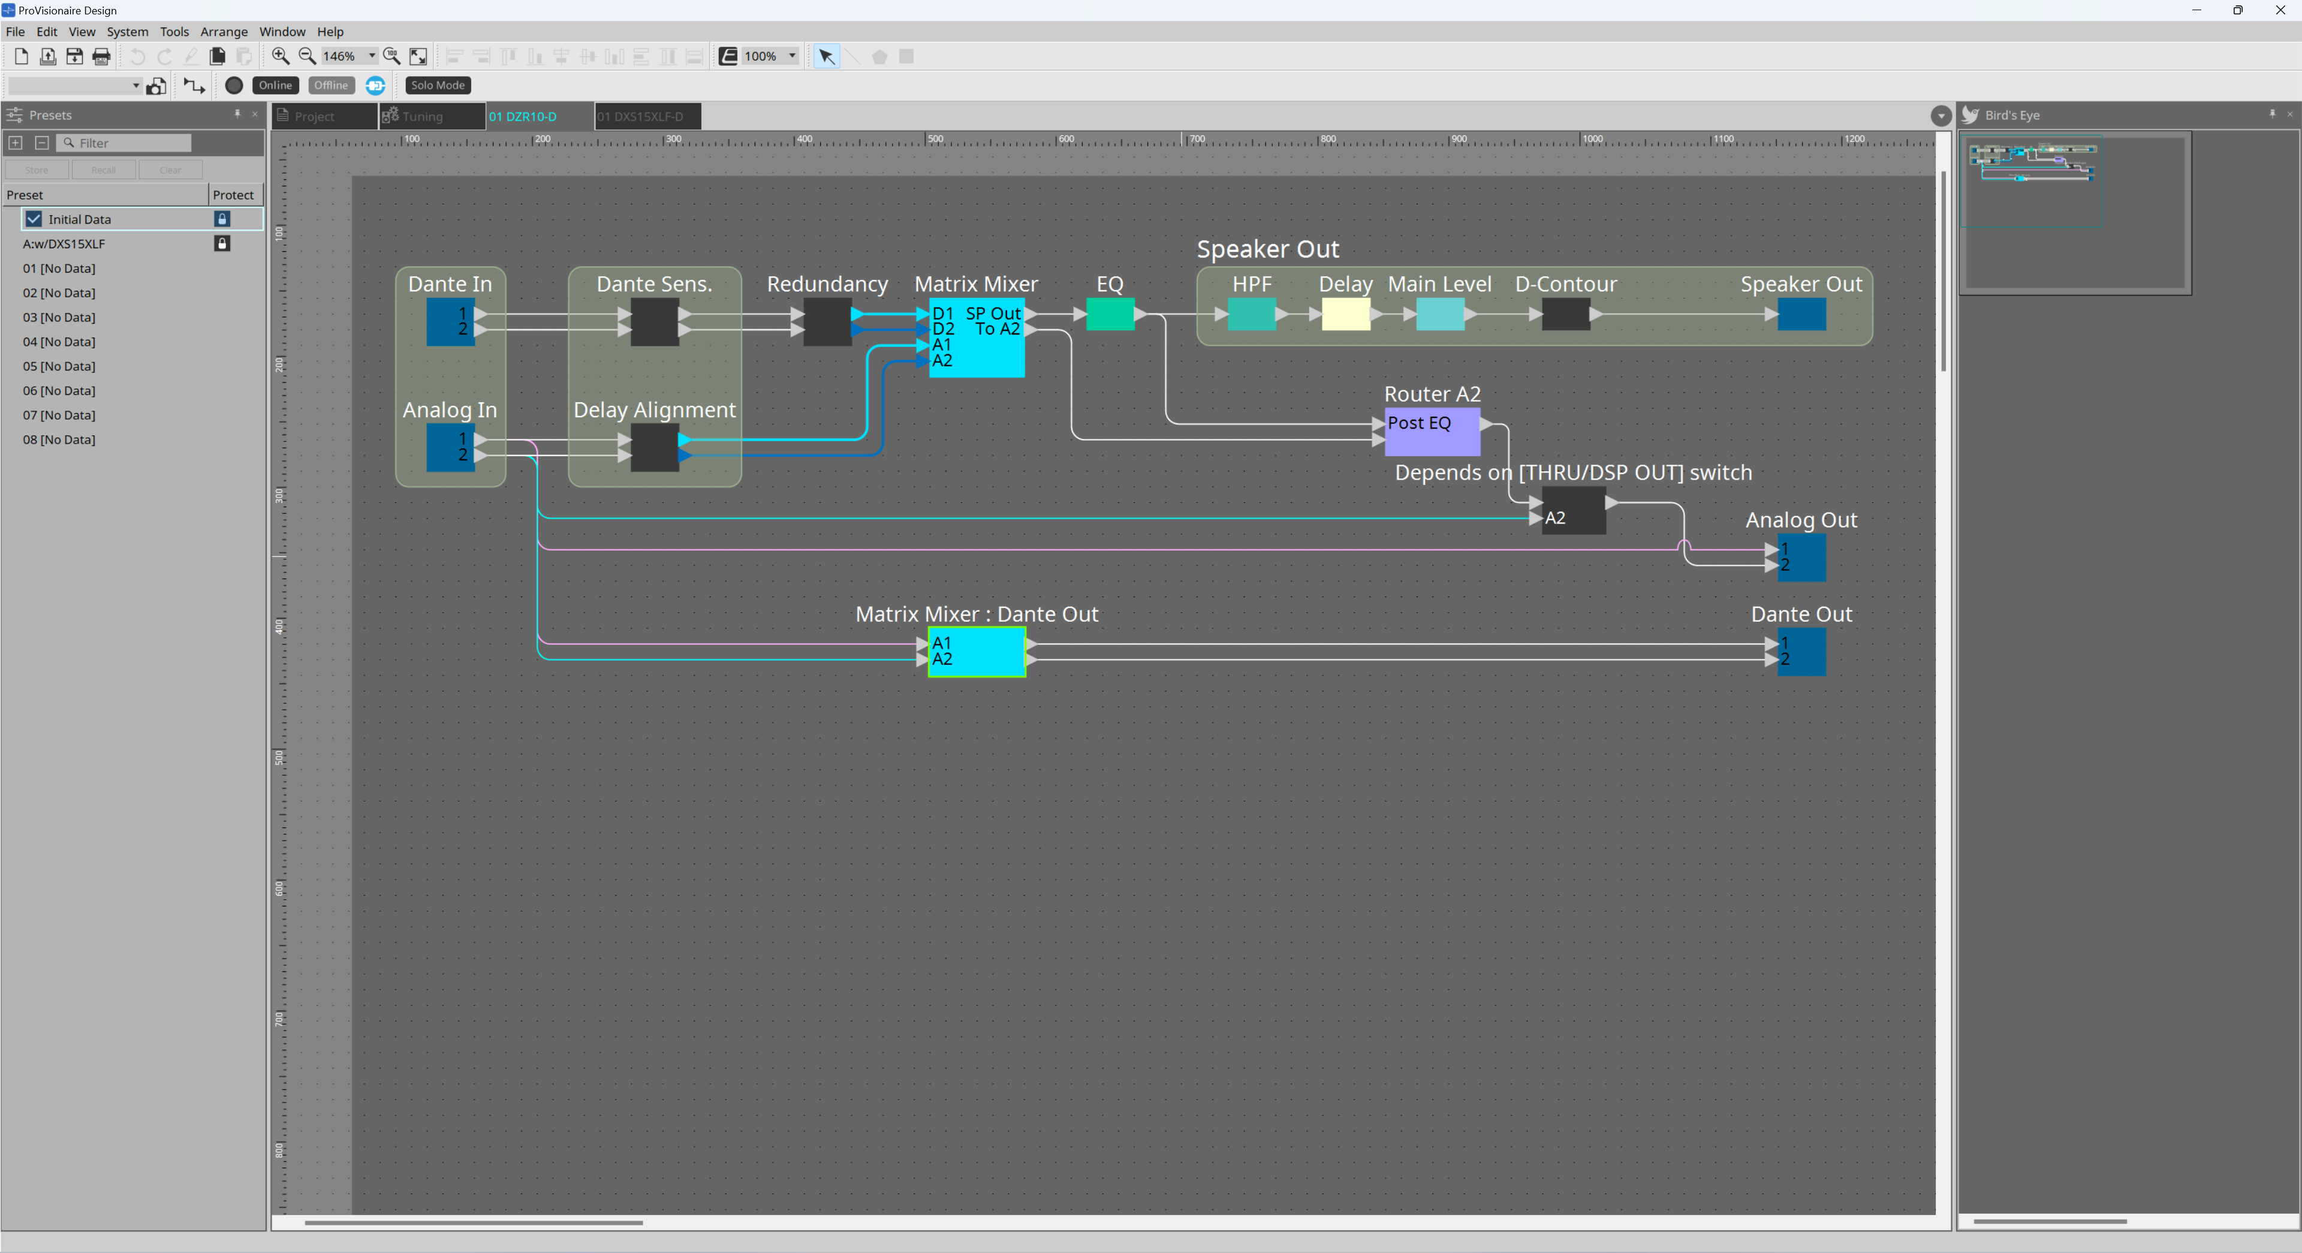
Task: Open the System menu
Action: click(128, 31)
